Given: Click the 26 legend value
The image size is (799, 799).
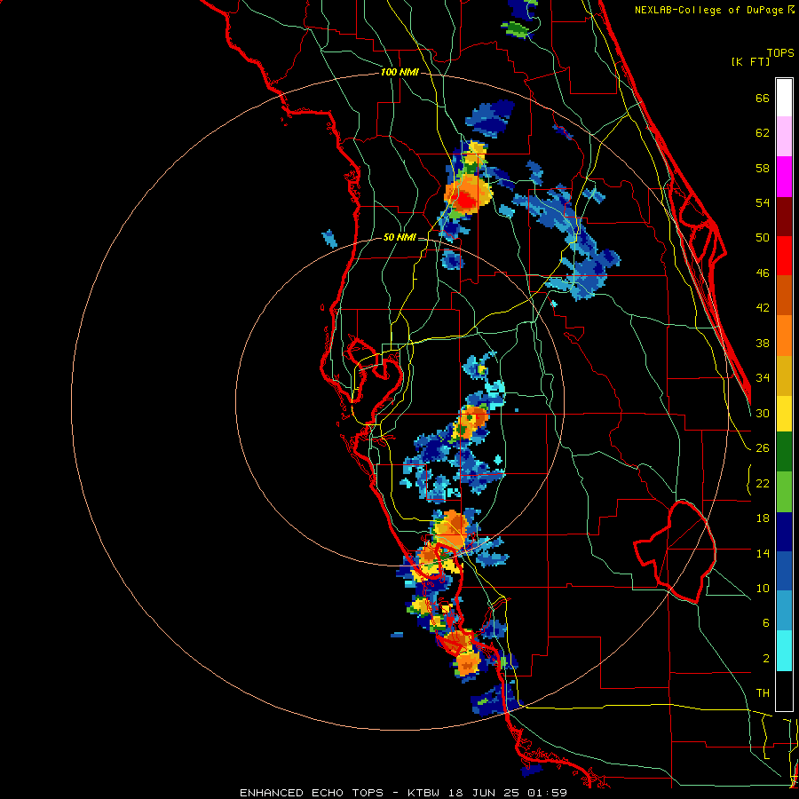Looking at the screenshot, I should click(763, 448).
